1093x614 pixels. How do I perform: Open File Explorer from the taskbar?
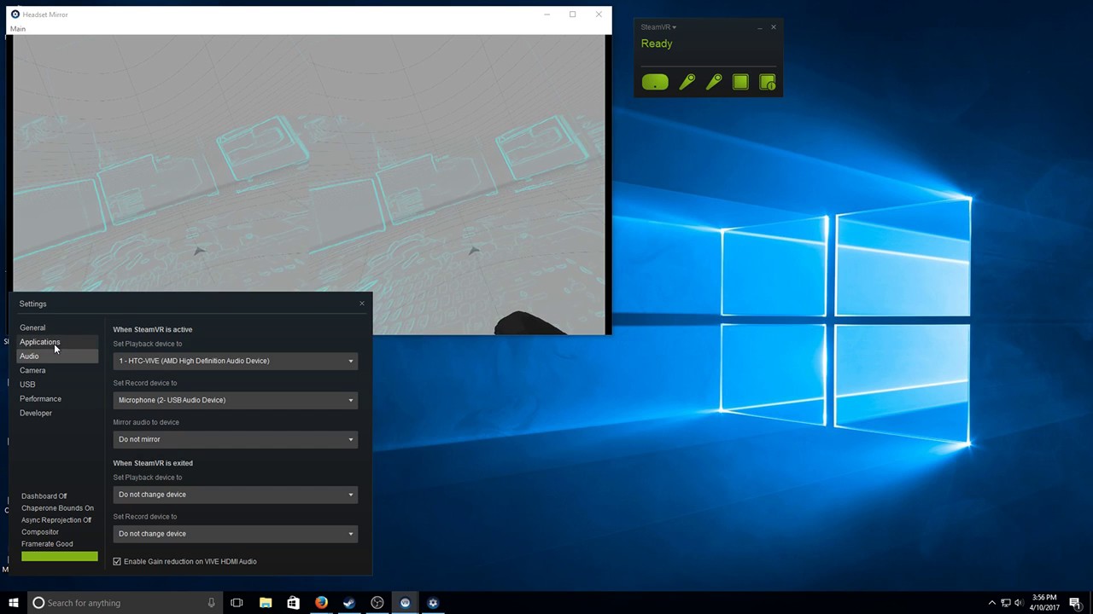click(266, 603)
